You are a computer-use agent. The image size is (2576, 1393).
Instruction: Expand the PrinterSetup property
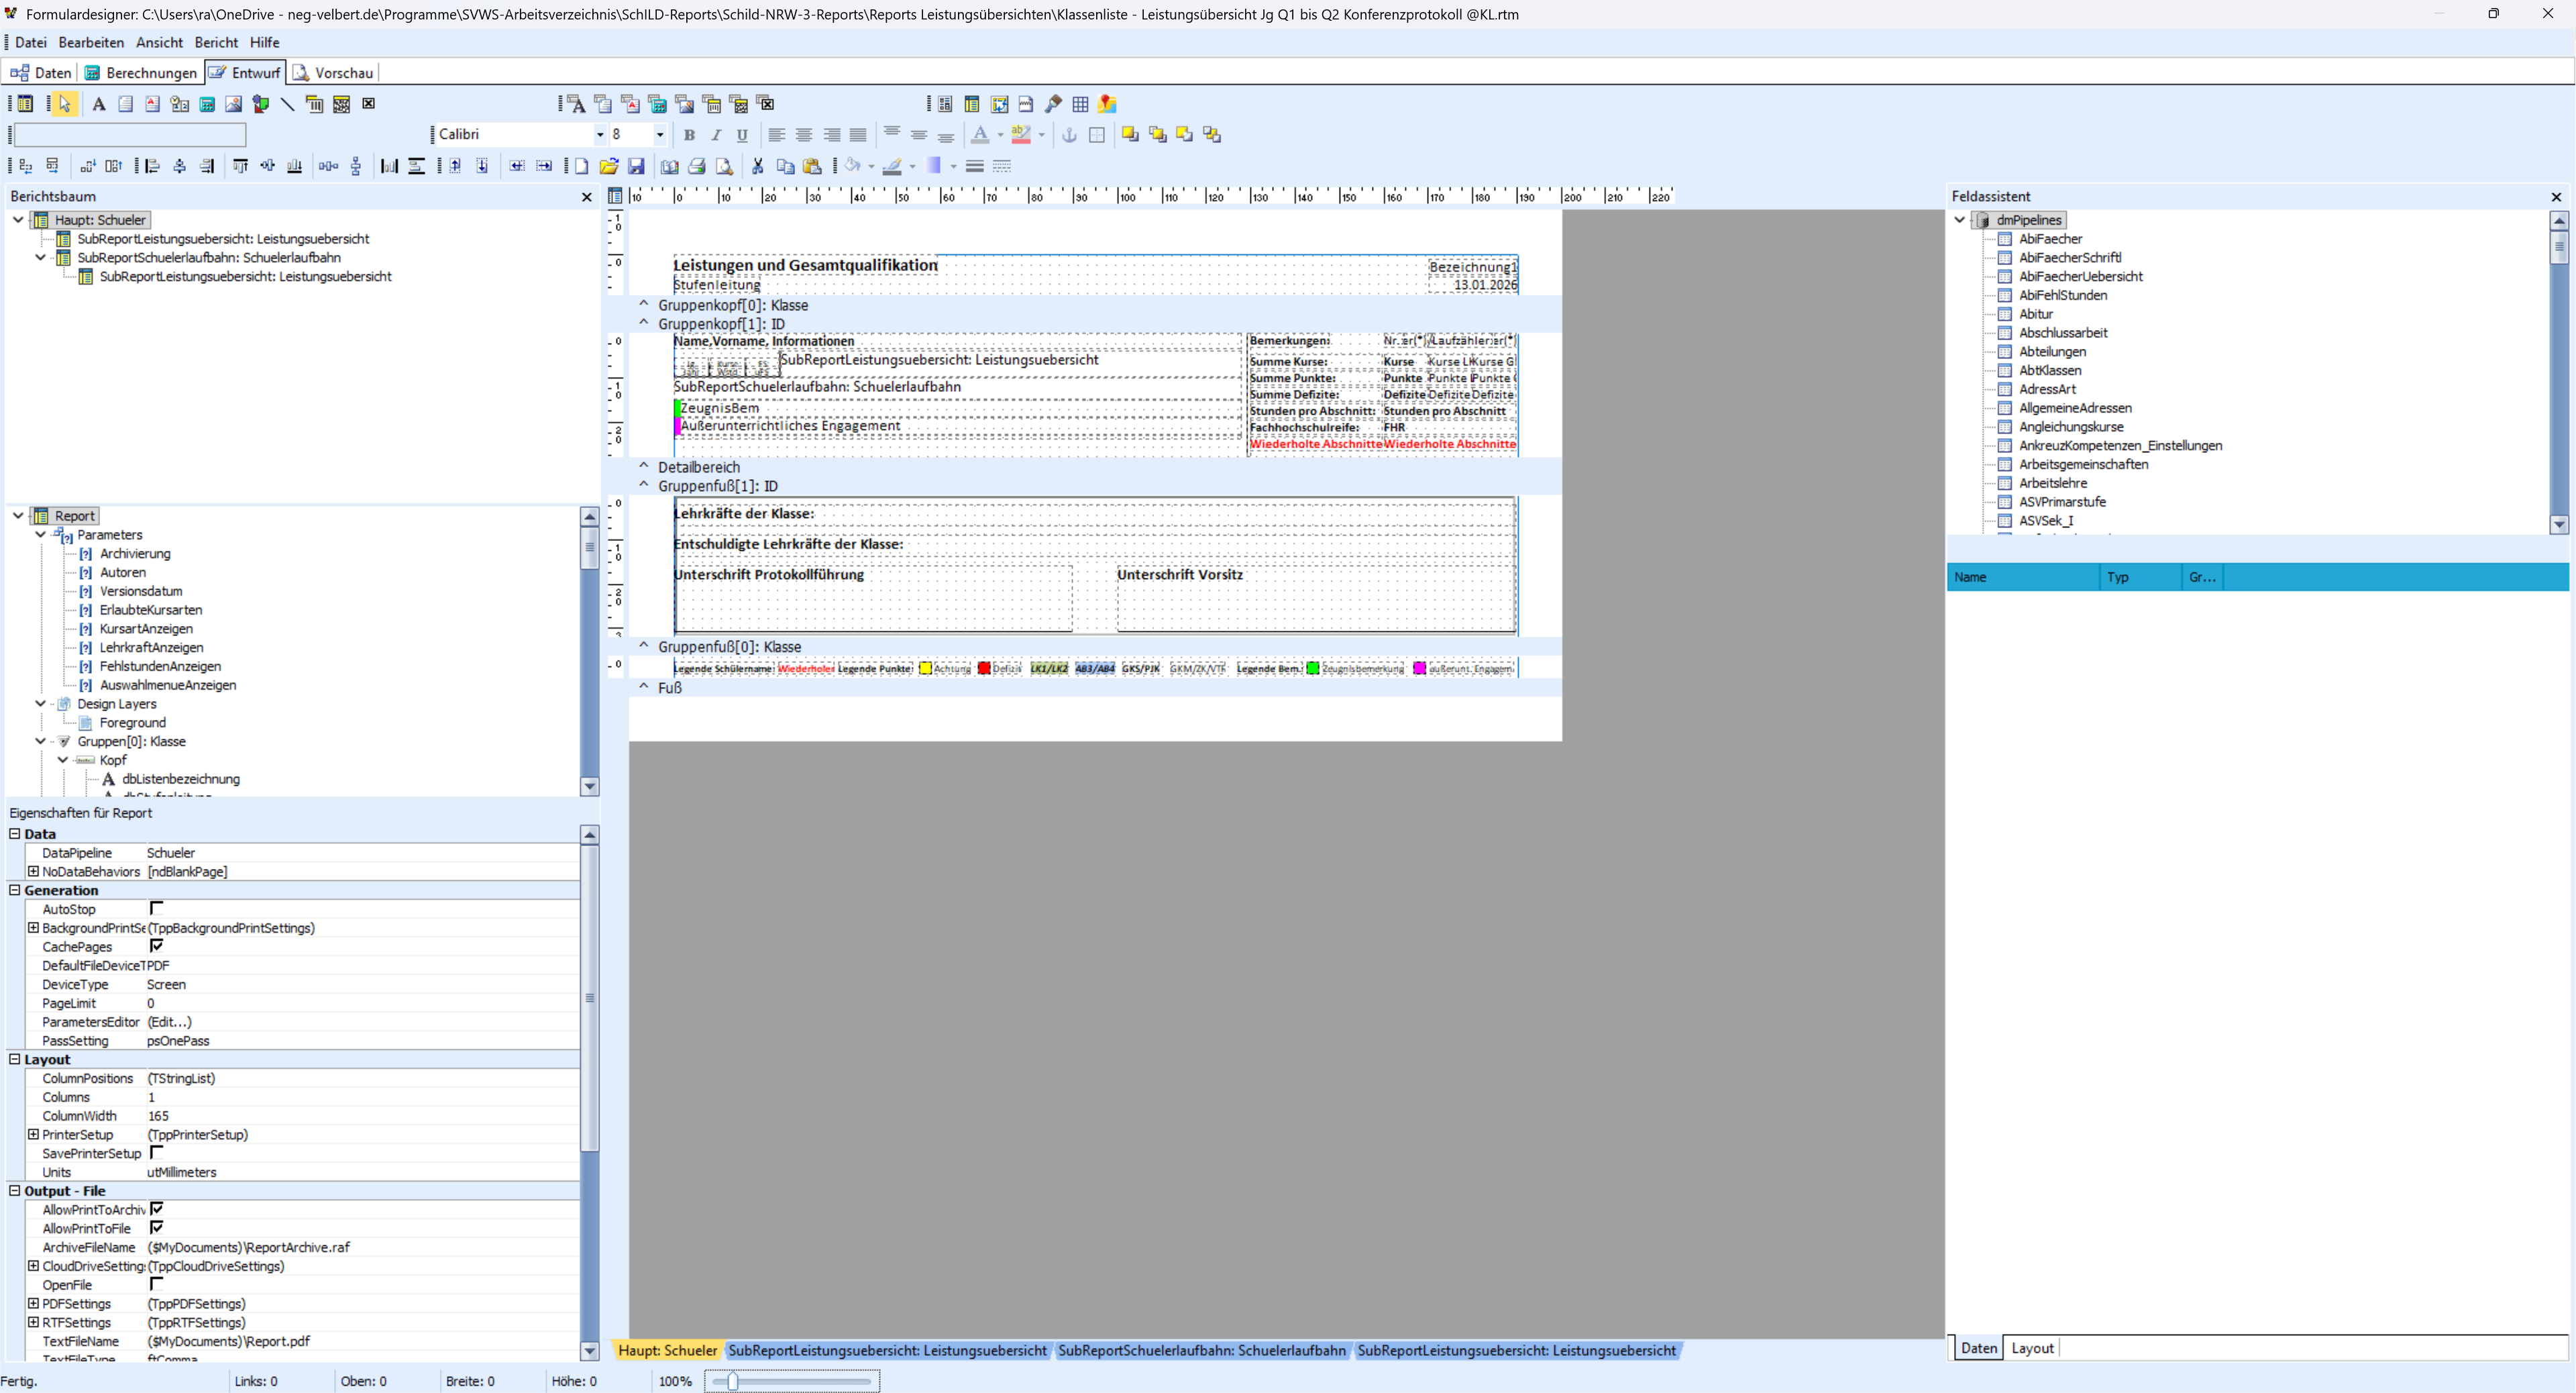(33, 1135)
